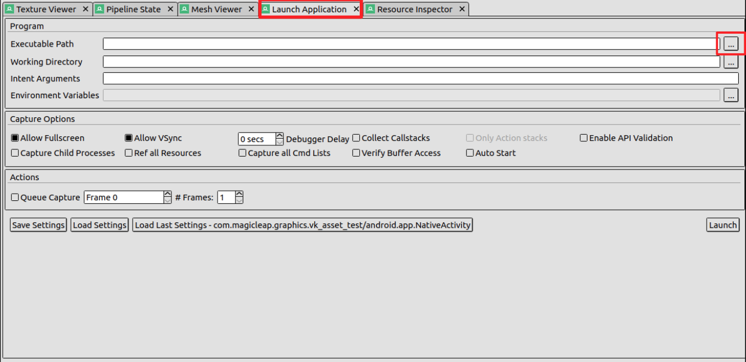Toggle the Queue Capture checkbox
The height and width of the screenshot is (362, 746).
15,198
